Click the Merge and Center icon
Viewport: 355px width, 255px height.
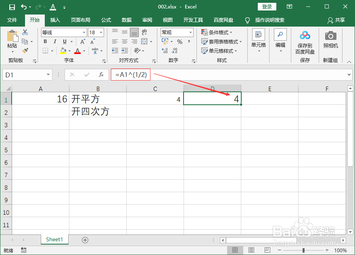pos(144,41)
